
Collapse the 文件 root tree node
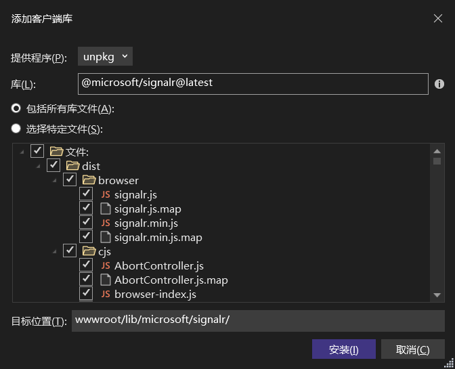[x=22, y=152]
